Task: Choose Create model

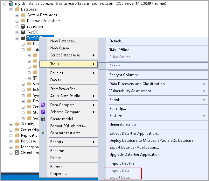Action: pos(69,119)
